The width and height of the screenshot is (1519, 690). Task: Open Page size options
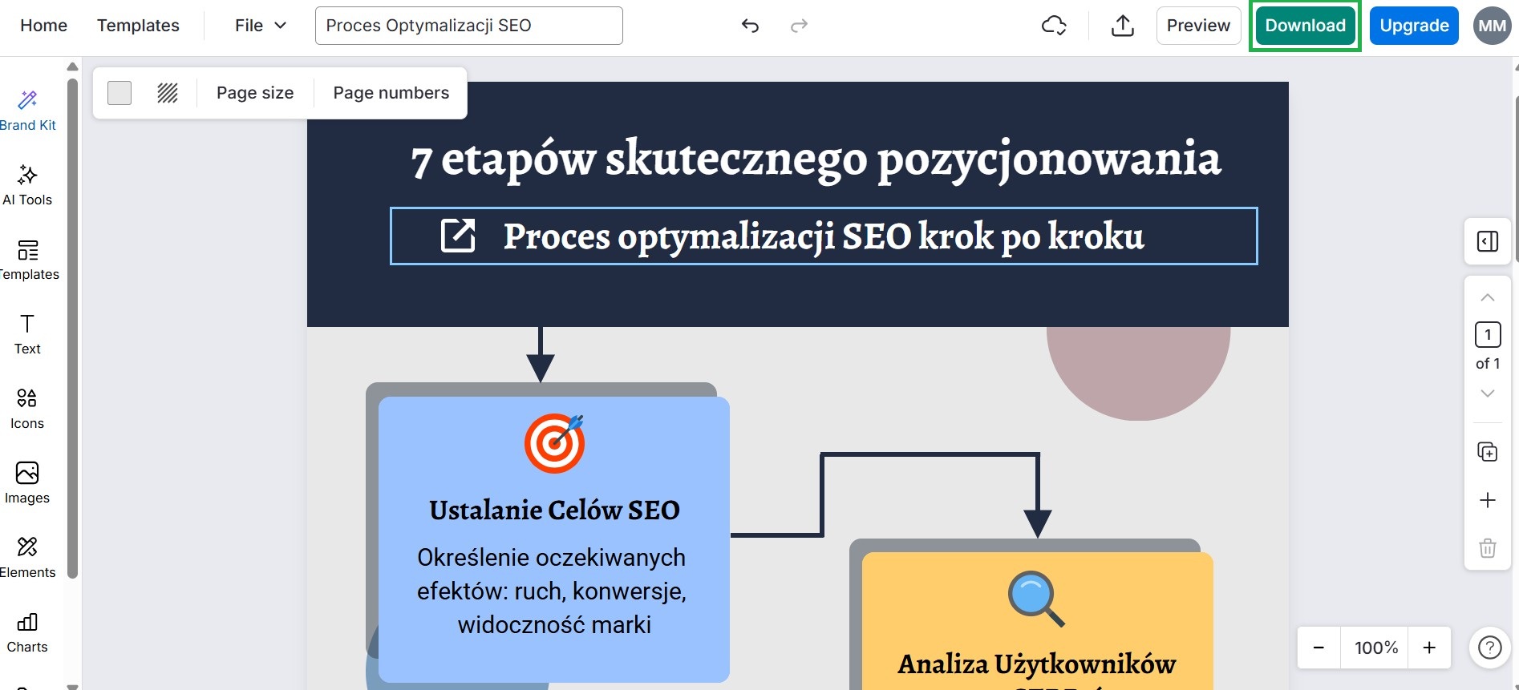pyautogui.click(x=255, y=93)
